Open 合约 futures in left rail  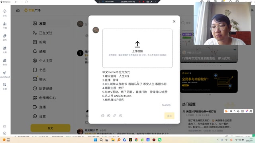coord(5,62)
